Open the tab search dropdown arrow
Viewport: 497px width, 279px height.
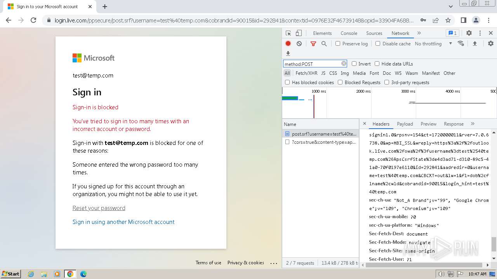coord(451,7)
